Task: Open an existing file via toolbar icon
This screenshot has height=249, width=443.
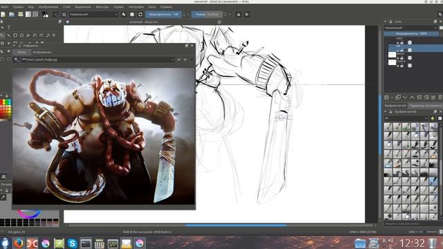Action: (12, 15)
